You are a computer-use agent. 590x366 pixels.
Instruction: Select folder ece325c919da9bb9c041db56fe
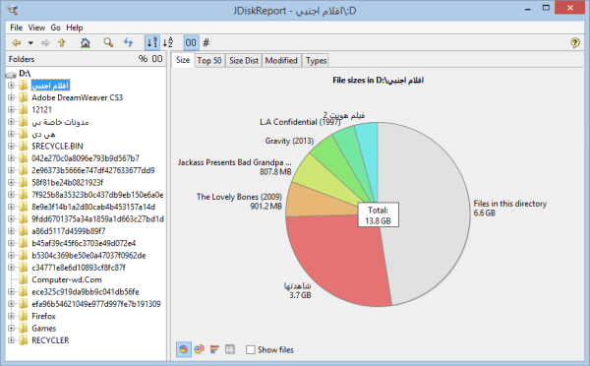pyautogui.click(x=86, y=292)
